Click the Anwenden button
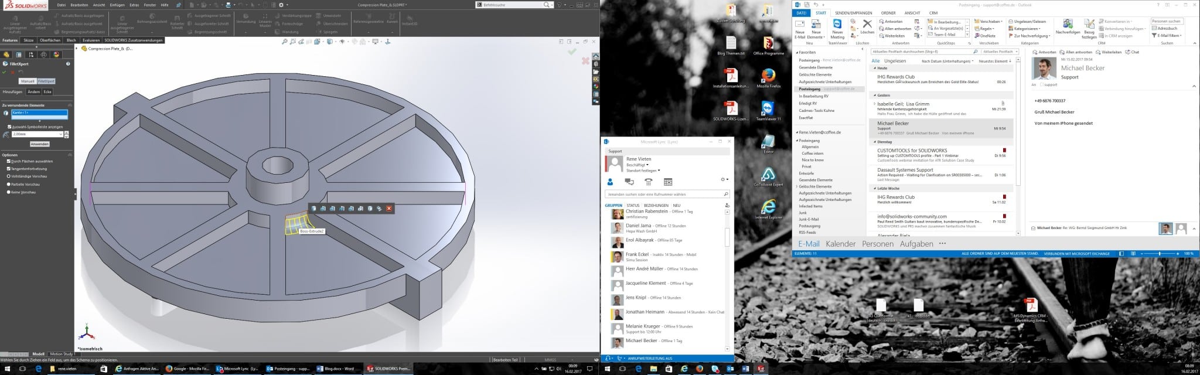The image size is (1200, 375). tap(40, 144)
